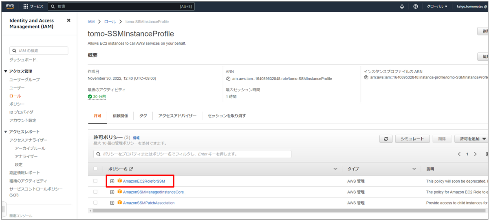Toggle the select-all policies checkbox
This screenshot has width=489, height=221.
95,169
